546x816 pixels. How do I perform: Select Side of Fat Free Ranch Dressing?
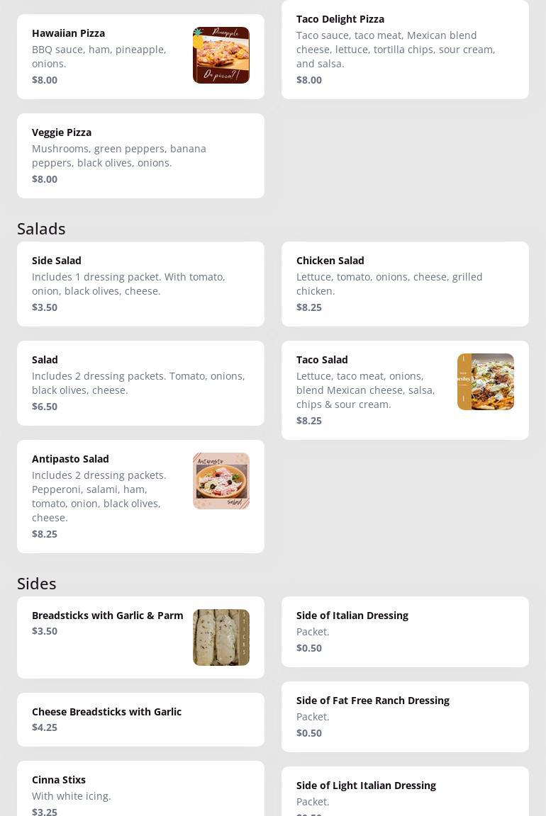(x=405, y=717)
